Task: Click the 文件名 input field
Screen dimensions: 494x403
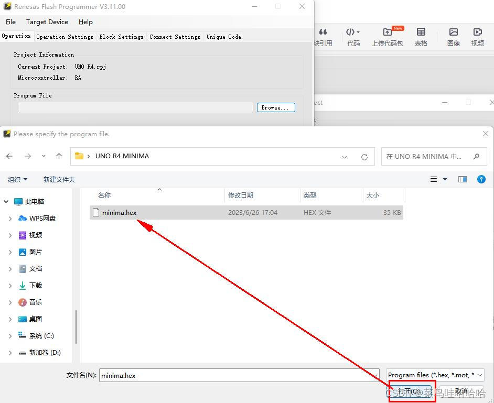Action: [239, 375]
